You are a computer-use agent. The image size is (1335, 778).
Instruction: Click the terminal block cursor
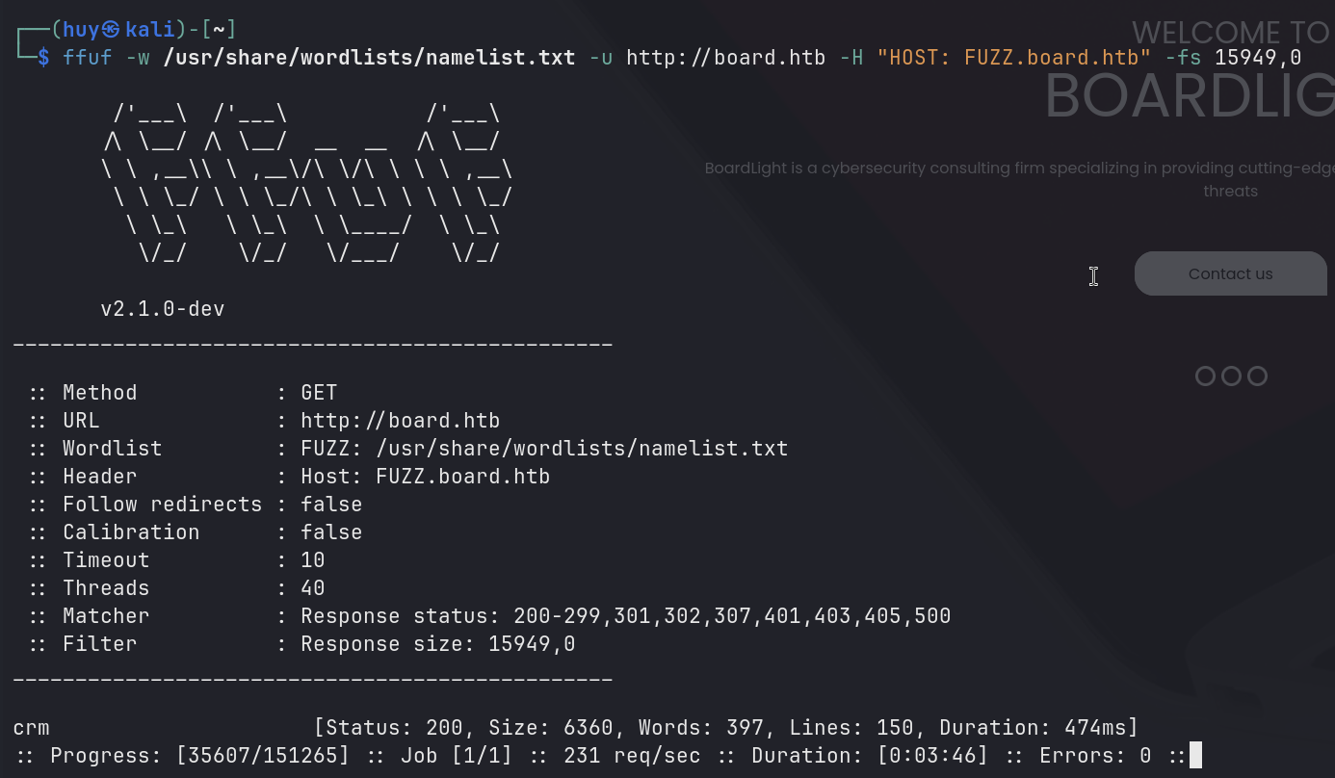pos(1195,756)
